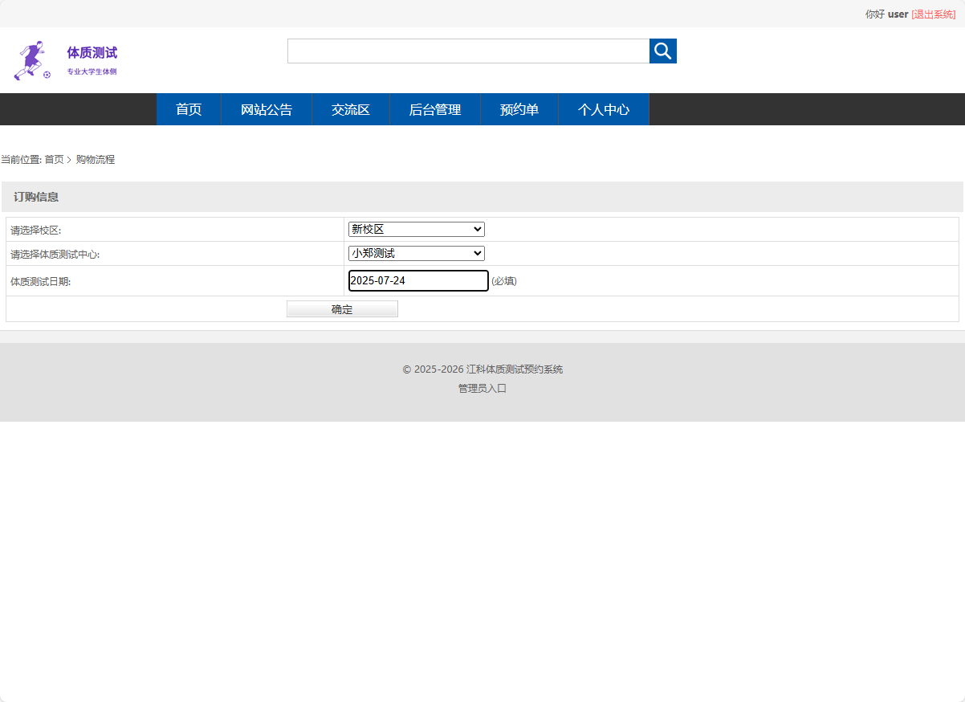Image resolution: width=965 pixels, height=702 pixels.
Task: Open 个人中心 in the navigation bar
Action: (x=604, y=109)
